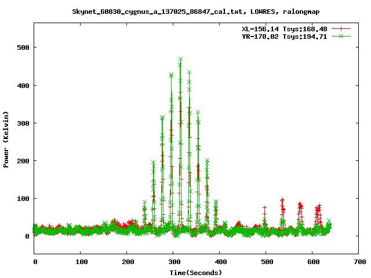
Task: Click the Time(Seconds) x-axis label
Action: (x=196, y=273)
